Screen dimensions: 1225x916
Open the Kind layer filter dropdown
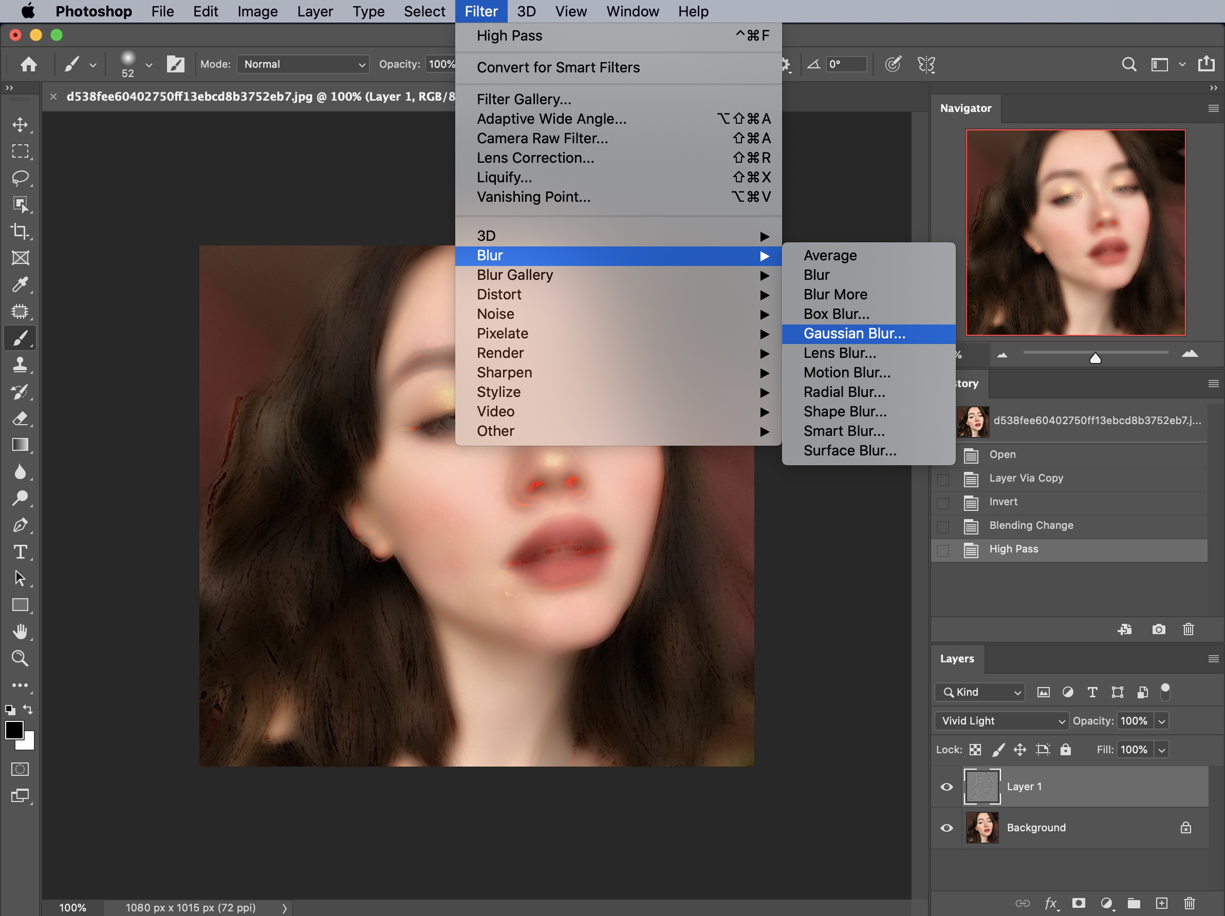[x=980, y=692]
